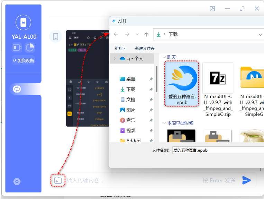Click the blue send arrow icon
264x199 pixels.
point(246,180)
